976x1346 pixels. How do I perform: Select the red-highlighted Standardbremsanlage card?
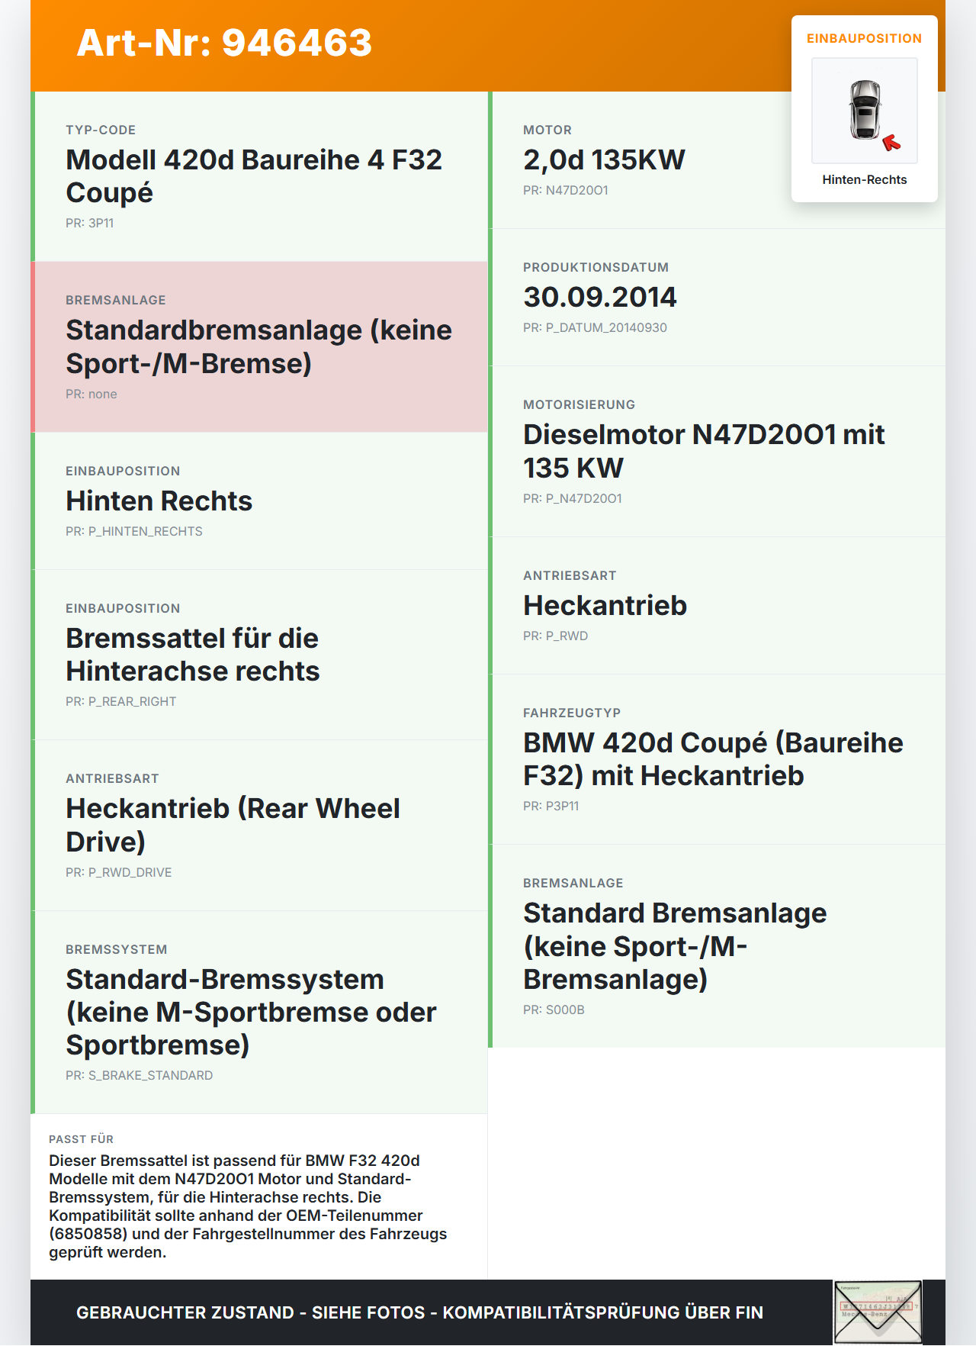(x=259, y=347)
